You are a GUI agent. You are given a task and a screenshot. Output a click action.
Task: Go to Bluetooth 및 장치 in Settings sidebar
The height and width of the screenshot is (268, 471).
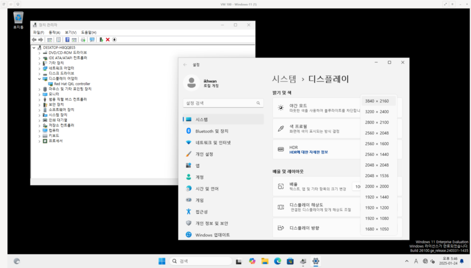click(212, 131)
